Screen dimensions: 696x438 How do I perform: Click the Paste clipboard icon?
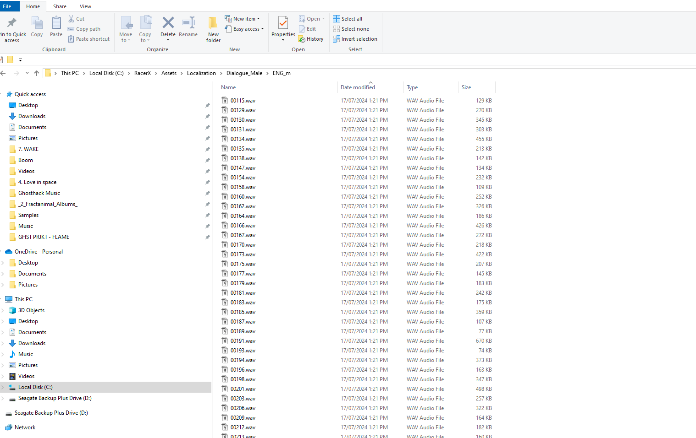tap(56, 22)
